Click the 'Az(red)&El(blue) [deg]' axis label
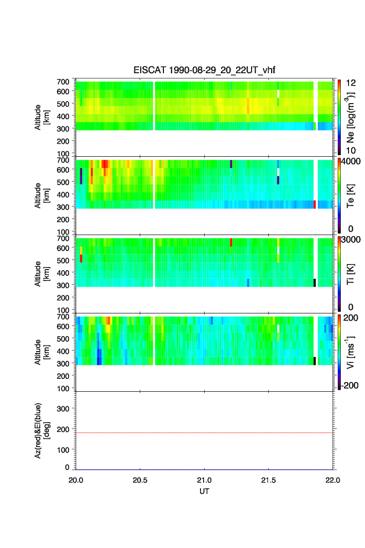Viewport: 365px width, 548px height. [42, 430]
